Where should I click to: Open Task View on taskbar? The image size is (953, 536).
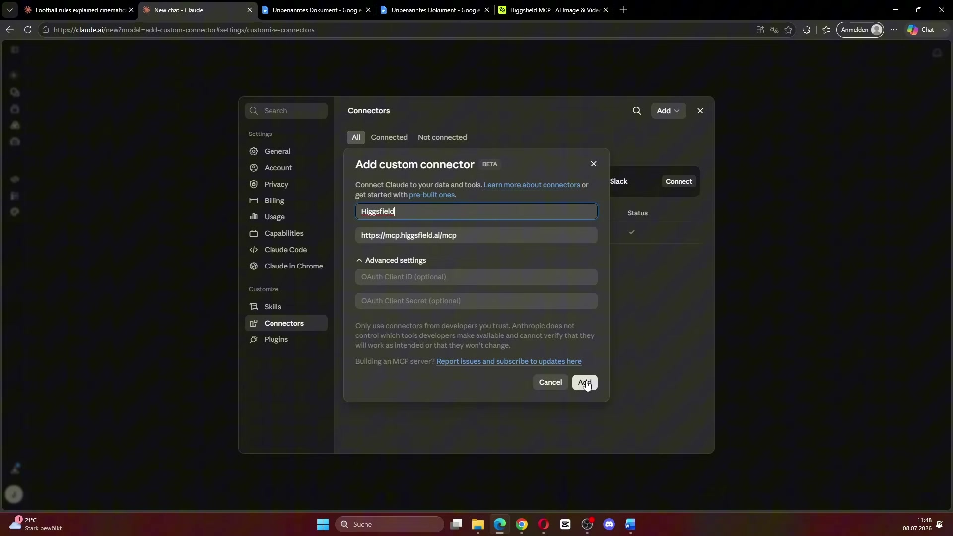[x=456, y=524]
